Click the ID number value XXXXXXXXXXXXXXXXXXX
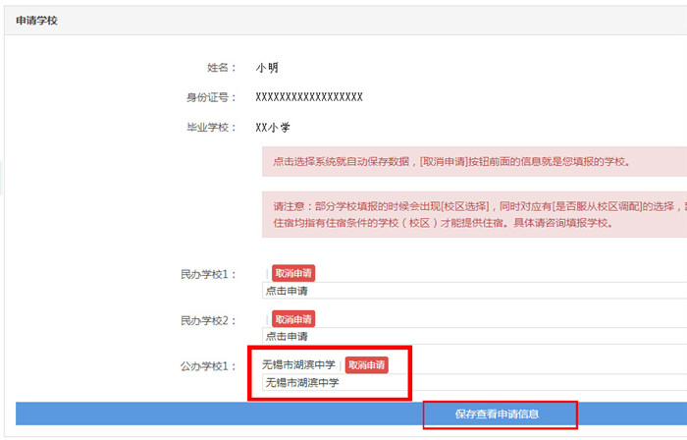 (309, 97)
